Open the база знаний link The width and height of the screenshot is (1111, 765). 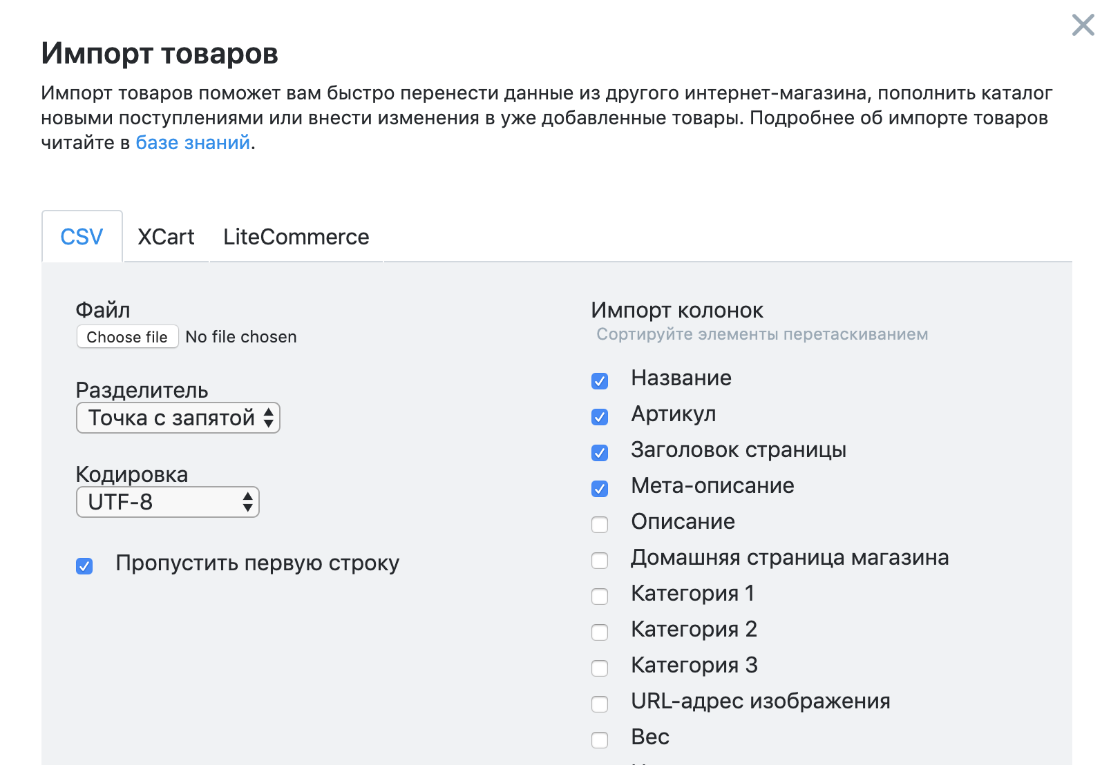193,142
